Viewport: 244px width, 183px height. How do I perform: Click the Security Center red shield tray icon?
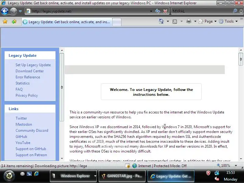[208, 173]
